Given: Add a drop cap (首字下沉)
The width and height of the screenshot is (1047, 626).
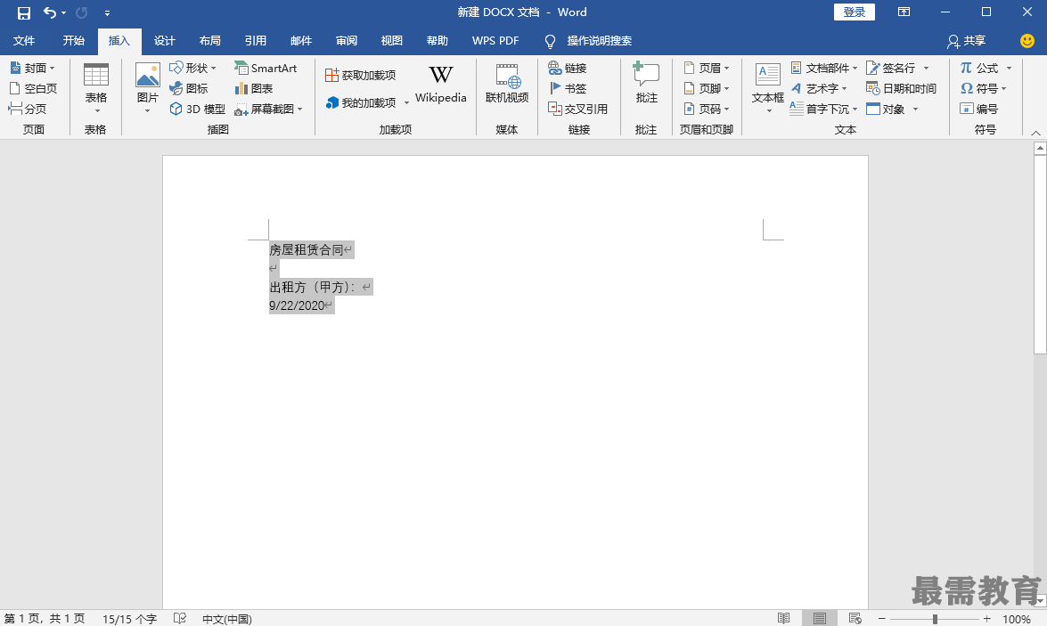Looking at the screenshot, I should [824, 109].
